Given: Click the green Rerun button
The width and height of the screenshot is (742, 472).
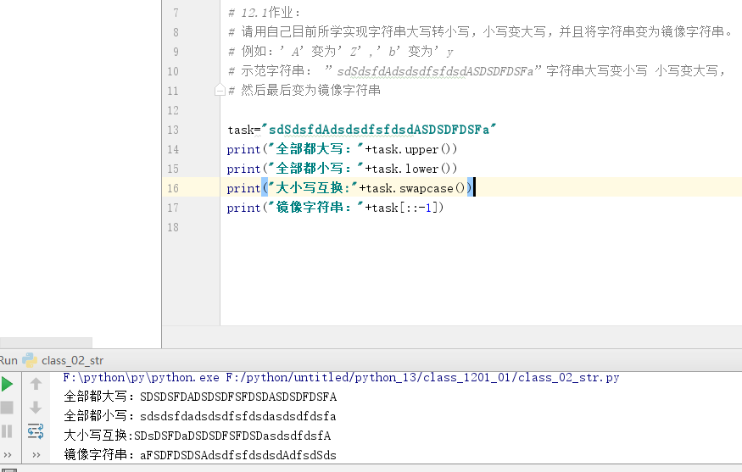Looking at the screenshot, I should (x=8, y=383).
